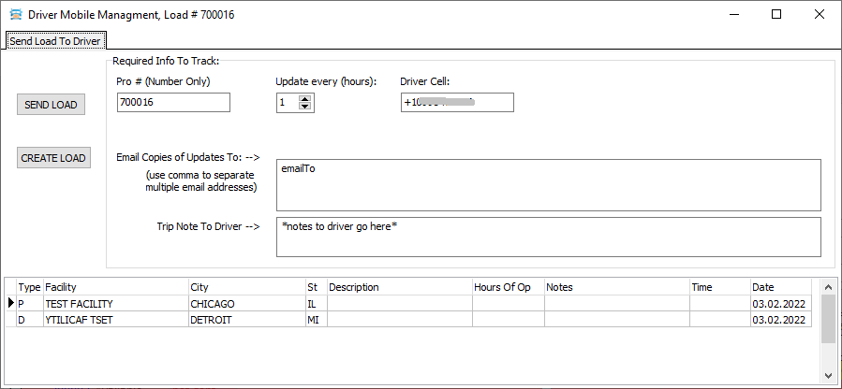
Task: Maximize the Driver Mobile Management window
Action: pos(776,15)
